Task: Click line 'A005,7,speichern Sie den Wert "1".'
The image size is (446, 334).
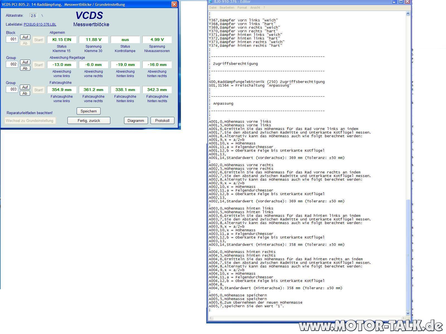Action: [x=246, y=306]
